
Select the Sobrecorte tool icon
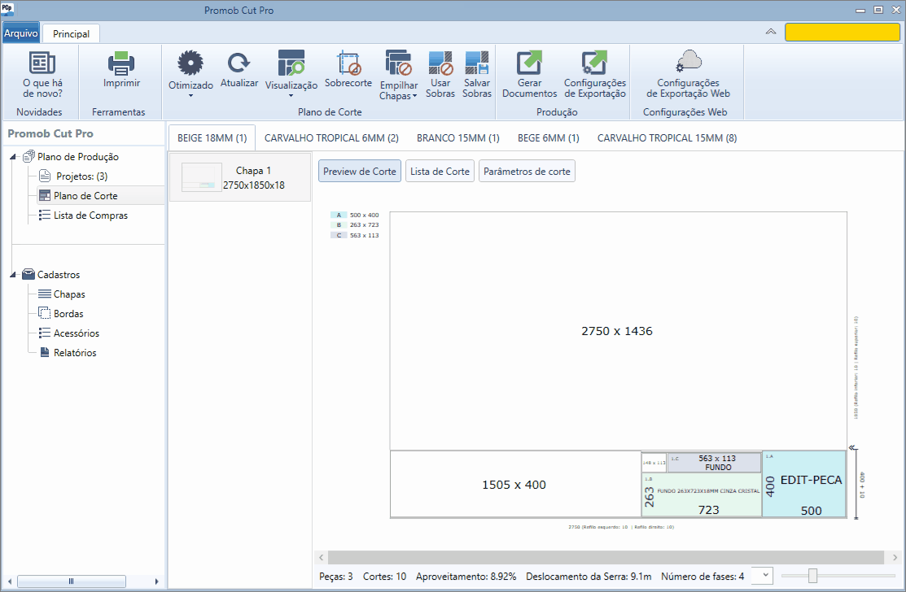(x=348, y=63)
